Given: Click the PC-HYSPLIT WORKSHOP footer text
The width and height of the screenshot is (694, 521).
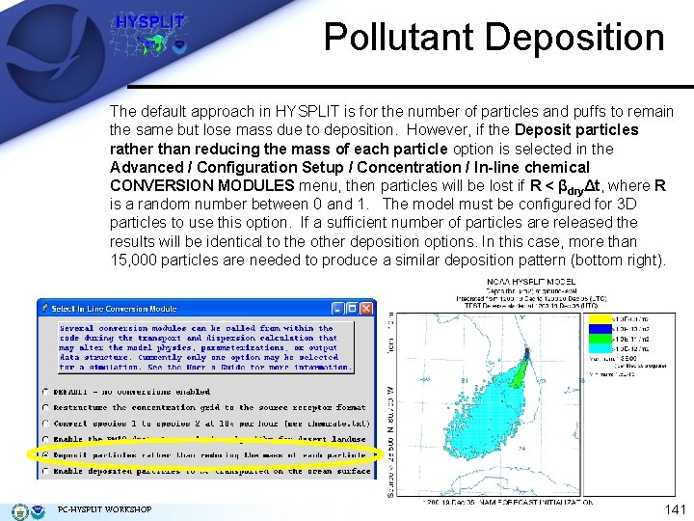Looking at the screenshot, I should [104, 509].
